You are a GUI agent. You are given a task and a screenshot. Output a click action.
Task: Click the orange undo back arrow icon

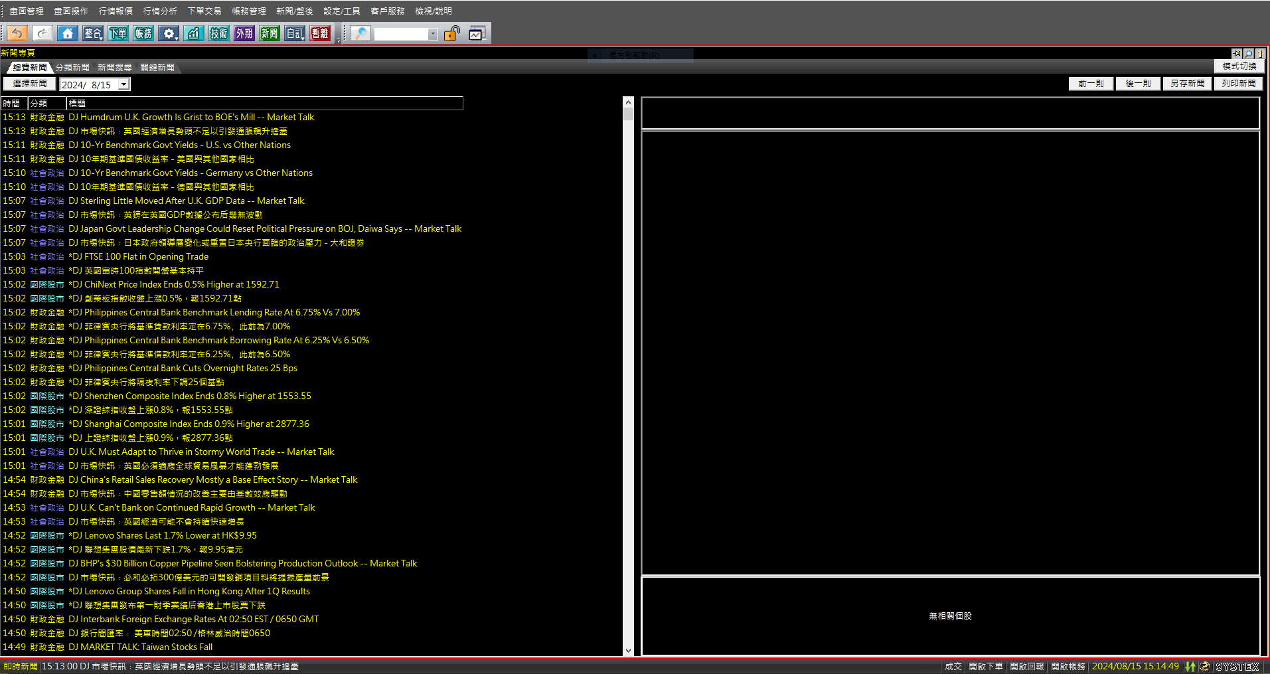(x=18, y=33)
